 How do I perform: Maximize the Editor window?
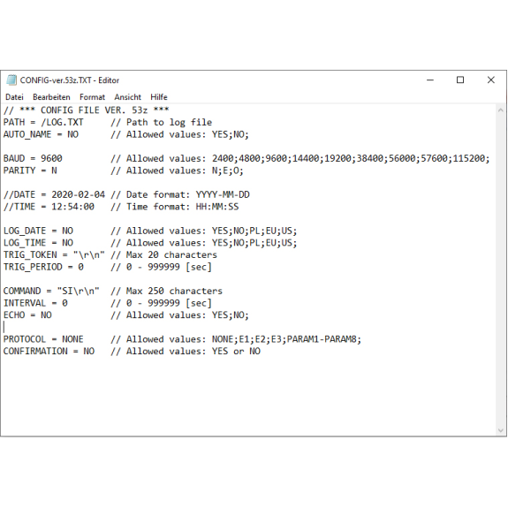(x=460, y=80)
